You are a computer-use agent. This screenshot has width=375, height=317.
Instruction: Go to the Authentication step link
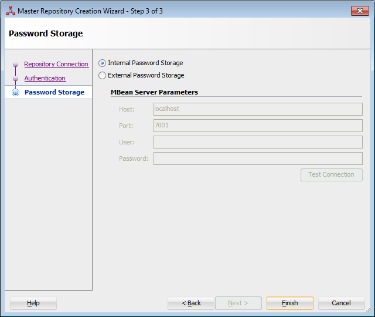coord(45,78)
